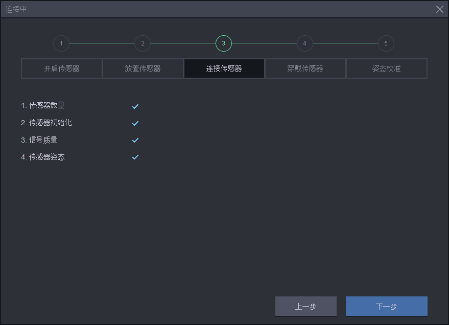Click the checkmark beside 传感器初始化

tap(135, 123)
